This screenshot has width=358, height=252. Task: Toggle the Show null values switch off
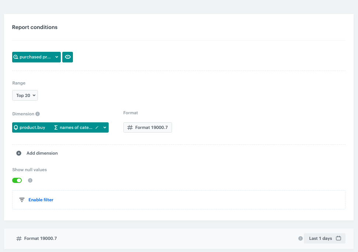click(x=17, y=180)
